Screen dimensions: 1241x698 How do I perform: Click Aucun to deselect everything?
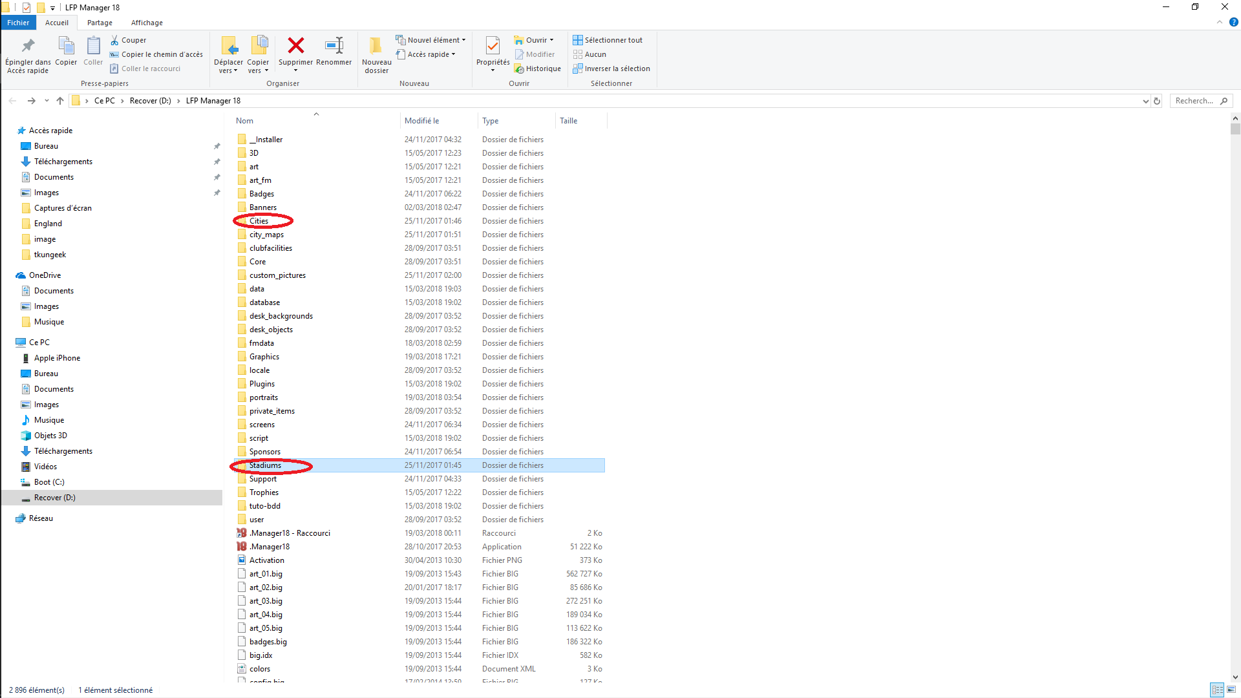tap(589, 54)
